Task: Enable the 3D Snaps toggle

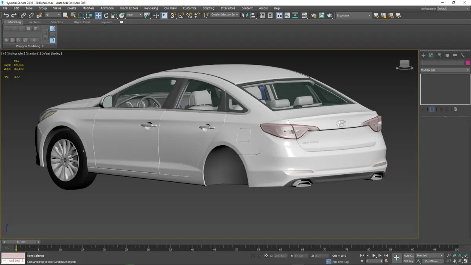Action: (173, 15)
